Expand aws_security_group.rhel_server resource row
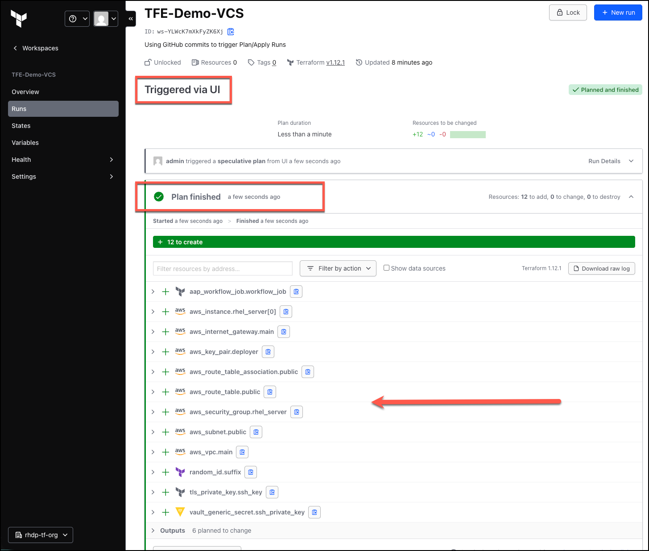The image size is (649, 551). tap(153, 412)
